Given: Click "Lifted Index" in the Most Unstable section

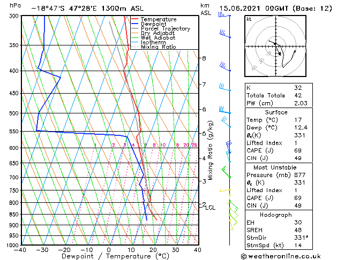Looking at the screenshot, I should [x=264, y=190].
